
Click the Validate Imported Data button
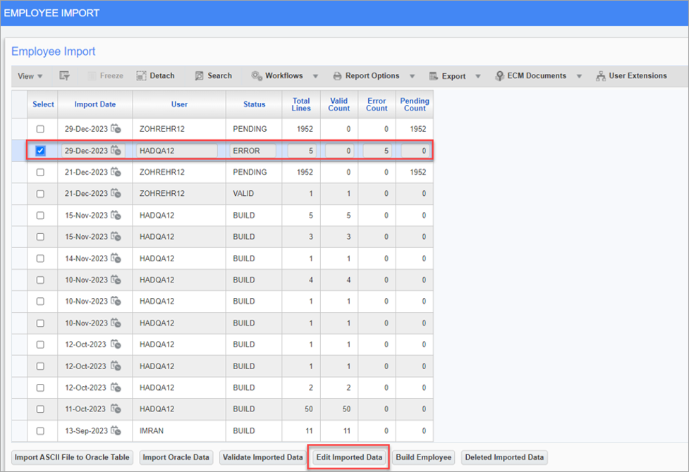(x=263, y=457)
